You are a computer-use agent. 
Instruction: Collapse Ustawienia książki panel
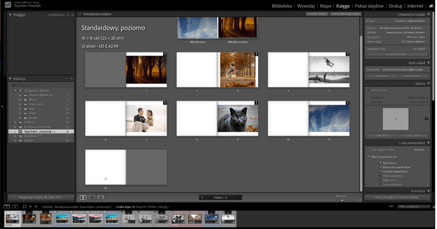coord(428,14)
